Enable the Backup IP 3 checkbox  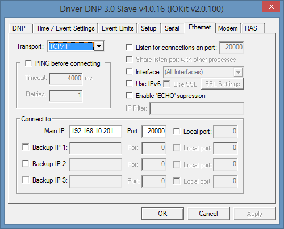click(x=26, y=180)
